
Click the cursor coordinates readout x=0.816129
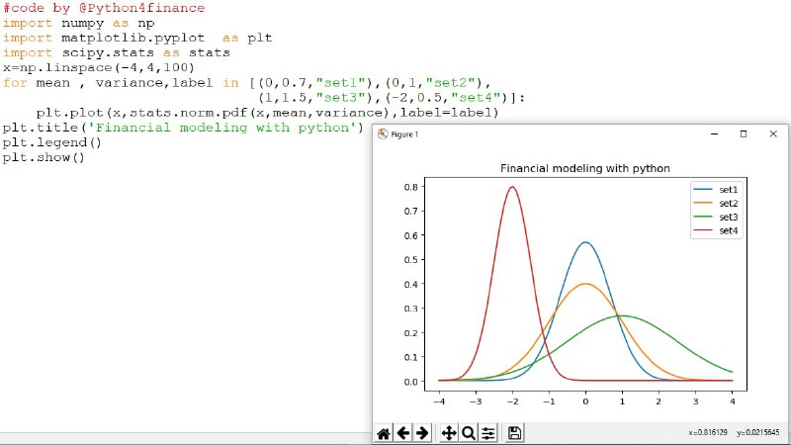(x=708, y=432)
